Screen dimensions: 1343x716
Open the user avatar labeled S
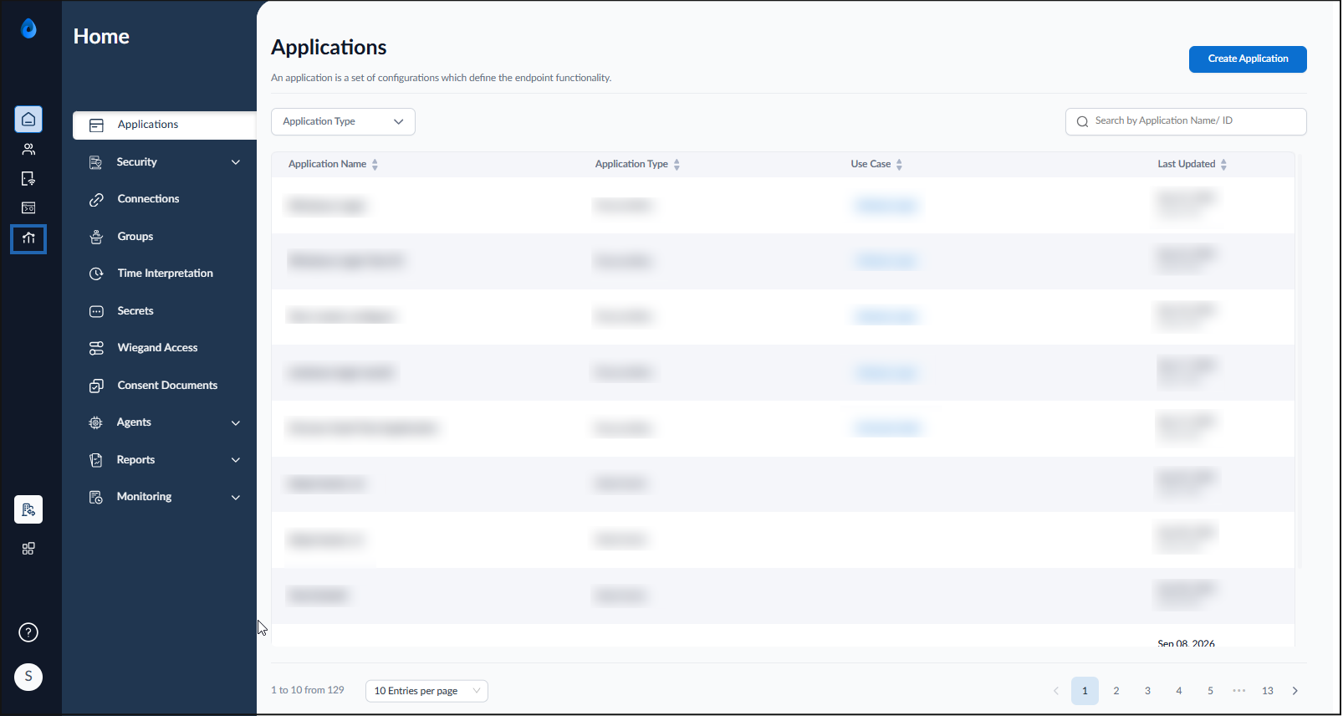28,677
